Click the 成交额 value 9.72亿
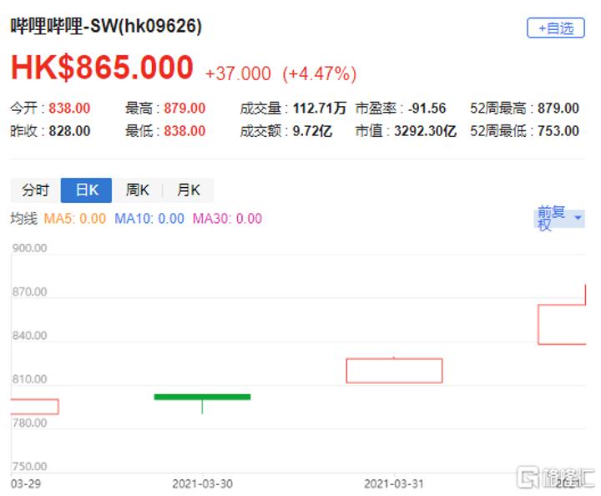The image size is (601, 496). (x=312, y=131)
